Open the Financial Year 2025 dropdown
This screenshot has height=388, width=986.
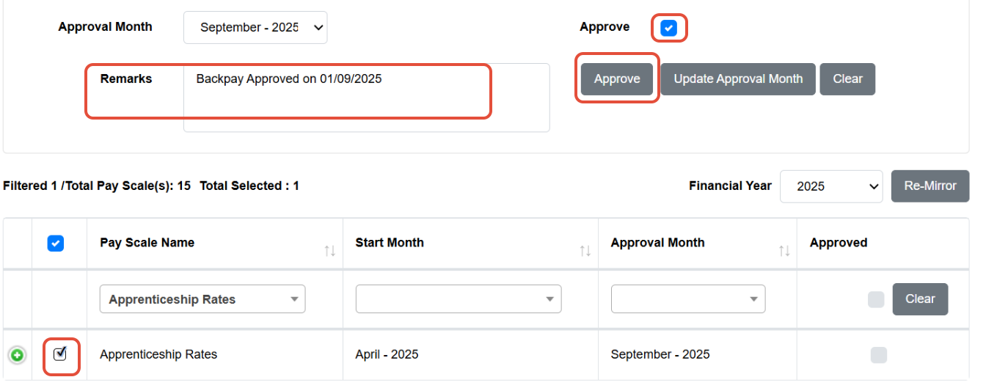pyautogui.click(x=831, y=186)
